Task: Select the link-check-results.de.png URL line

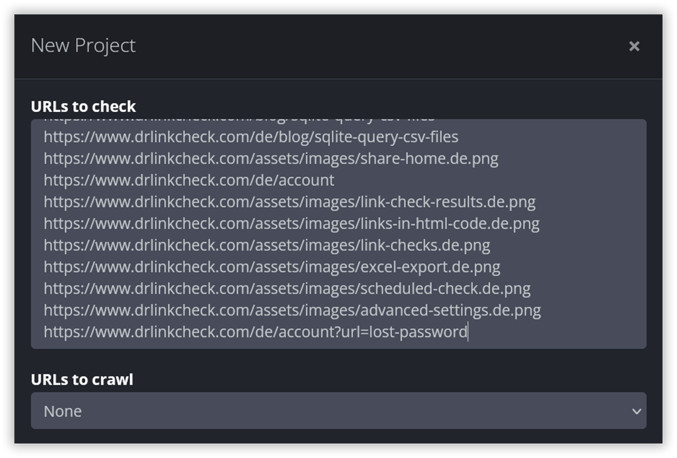Action: click(289, 202)
